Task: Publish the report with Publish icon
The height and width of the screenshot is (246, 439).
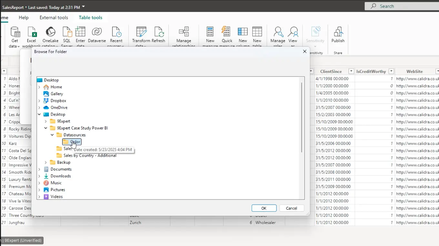Action: [338, 32]
